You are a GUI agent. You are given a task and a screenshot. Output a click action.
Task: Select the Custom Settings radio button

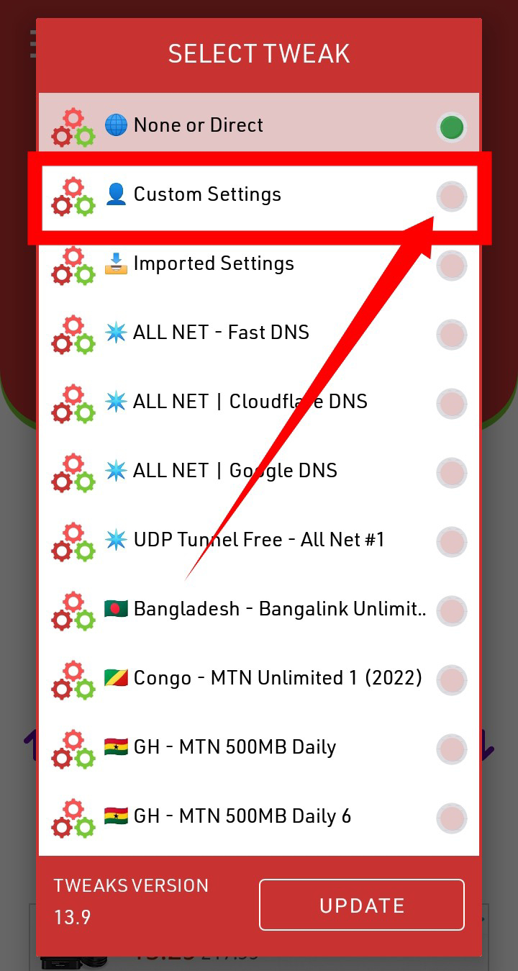point(452,197)
